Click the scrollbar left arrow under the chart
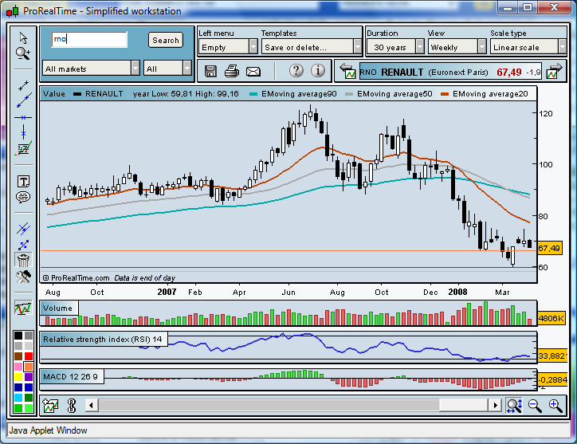Image resolution: width=577 pixels, height=444 pixels. pyautogui.click(x=92, y=406)
